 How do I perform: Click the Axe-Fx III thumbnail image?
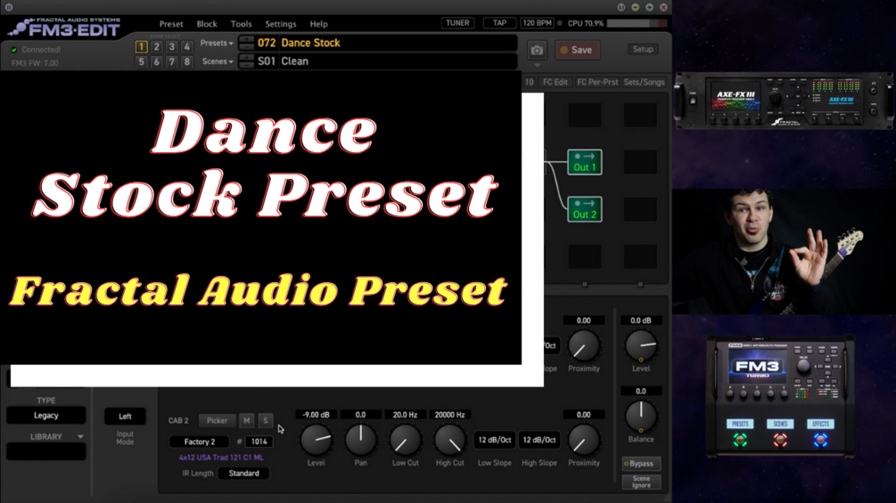click(x=784, y=101)
